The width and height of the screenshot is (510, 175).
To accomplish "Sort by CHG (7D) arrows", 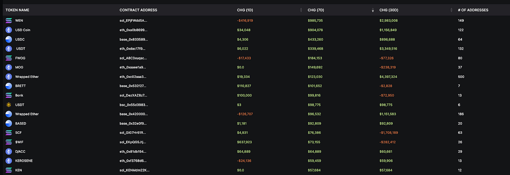I will coord(373,10).
